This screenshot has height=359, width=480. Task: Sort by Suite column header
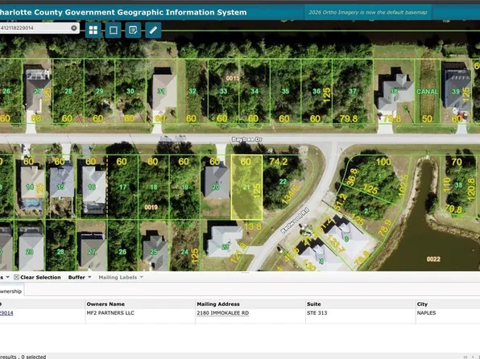point(314,304)
